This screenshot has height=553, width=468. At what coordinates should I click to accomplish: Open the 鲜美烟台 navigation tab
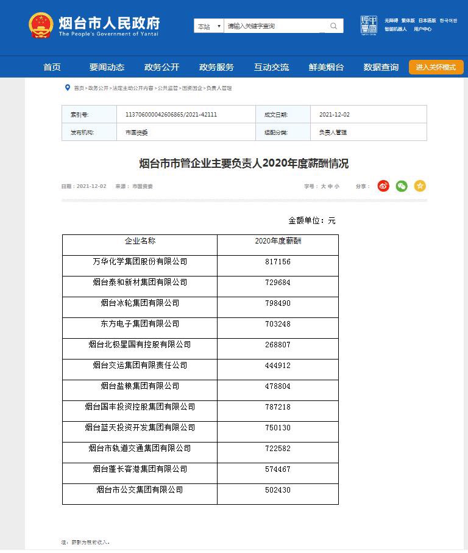[x=326, y=67]
